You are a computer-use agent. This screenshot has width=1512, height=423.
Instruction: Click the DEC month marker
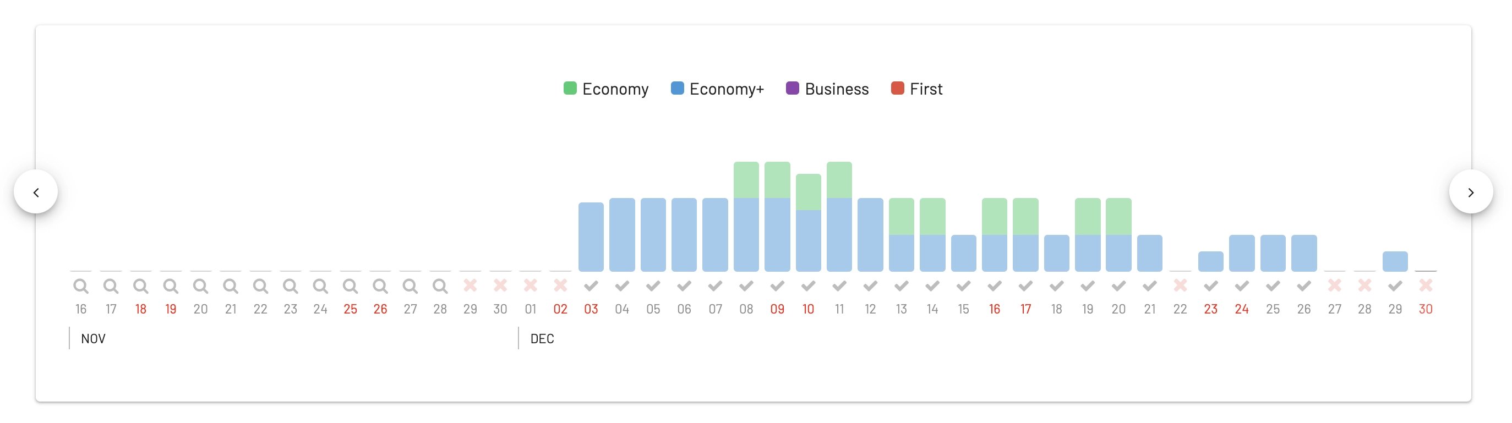tap(542, 339)
